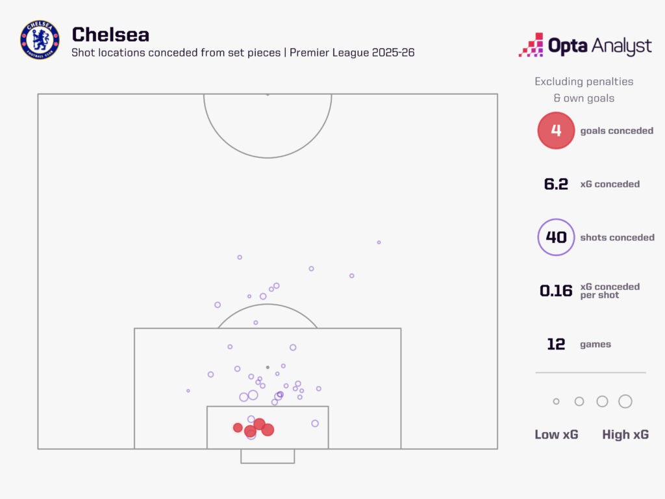Select the leftmost red goal marker

[x=238, y=428]
